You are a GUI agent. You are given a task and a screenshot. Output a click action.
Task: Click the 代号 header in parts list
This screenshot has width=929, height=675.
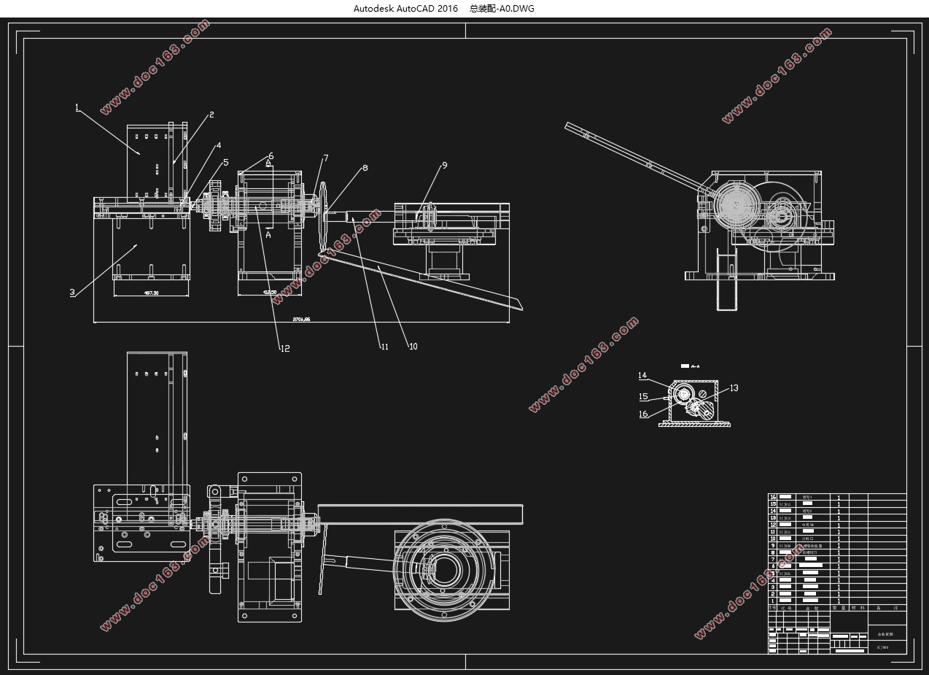(x=786, y=608)
